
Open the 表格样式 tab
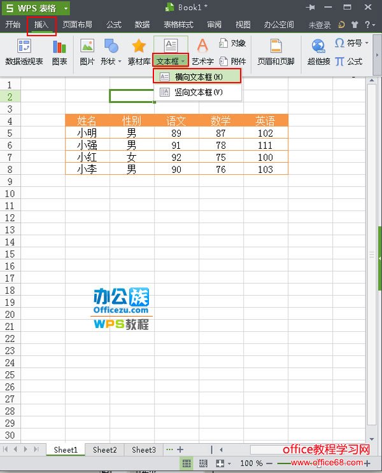point(178,24)
